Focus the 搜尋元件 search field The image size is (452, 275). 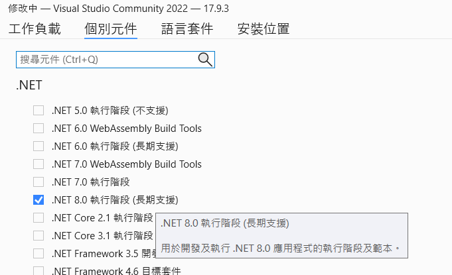(115, 60)
